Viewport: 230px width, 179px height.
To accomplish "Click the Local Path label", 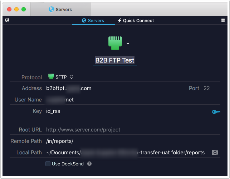I will pos(29,153).
